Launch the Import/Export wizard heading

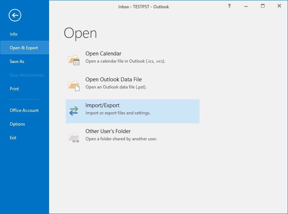[102, 105]
